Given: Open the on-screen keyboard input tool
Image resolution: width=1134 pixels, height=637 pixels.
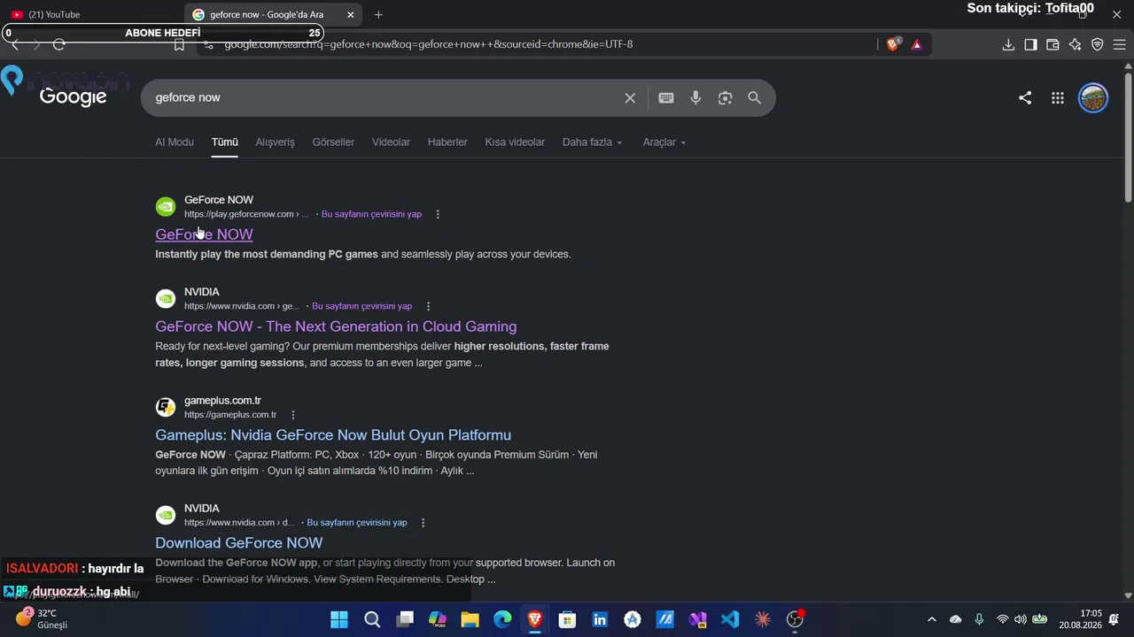Looking at the screenshot, I should point(666,98).
